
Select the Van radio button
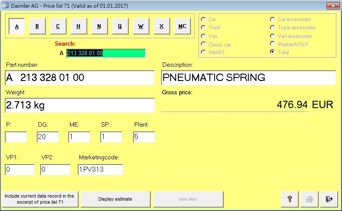pos(203,36)
